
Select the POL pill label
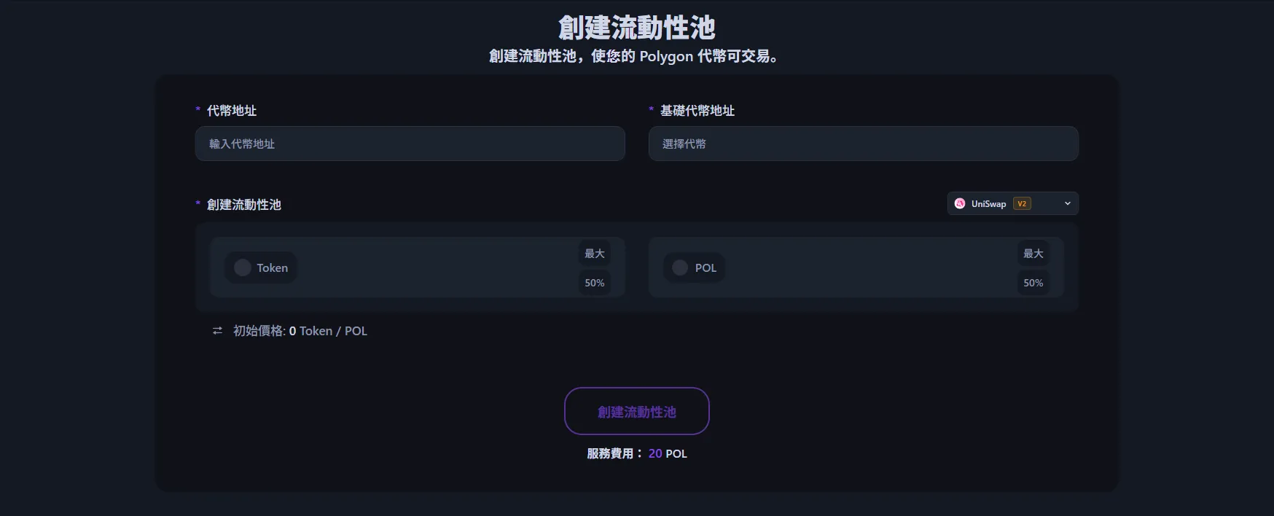click(x=706, y=268)
